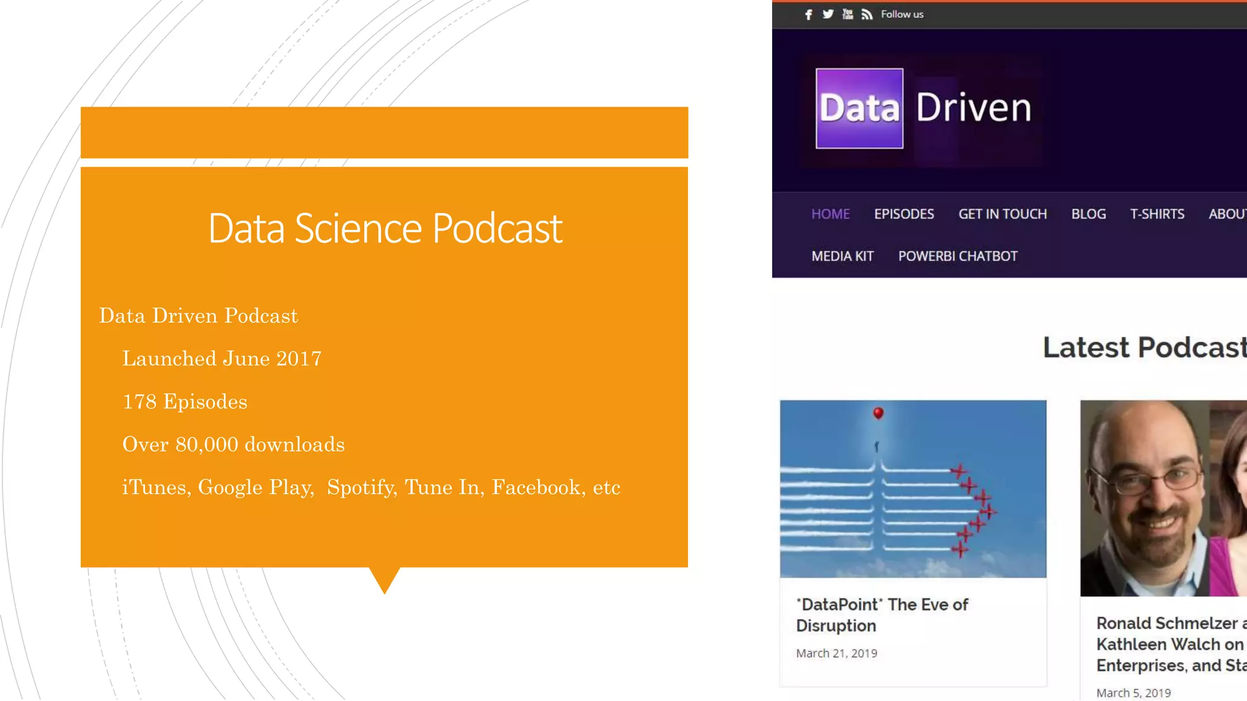
Task: Open the POWERBI CHATBOT menu item
Action: [x=958, y=256]
